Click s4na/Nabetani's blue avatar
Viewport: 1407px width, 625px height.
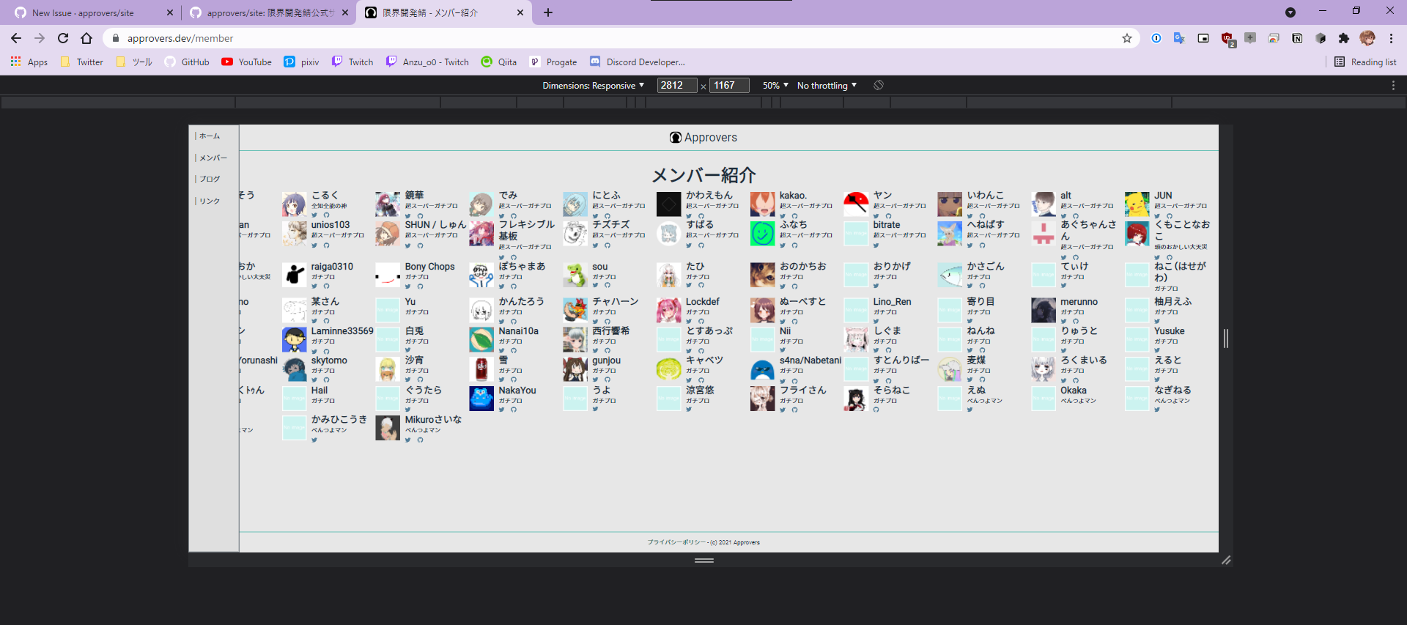(762, 369)
